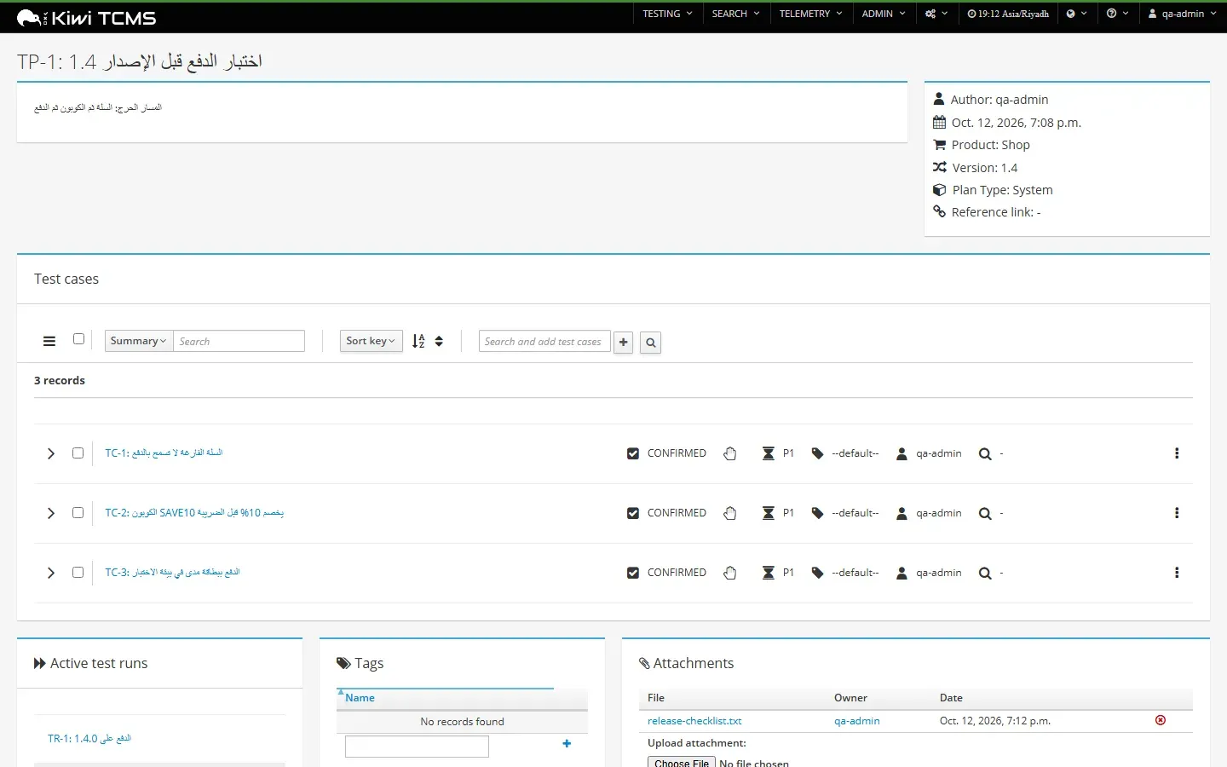This screenshot has height=767, width=1227.
Task: Open the TC-2 SAVE10 coupon test case link
Action: click(x=194, y=513)
